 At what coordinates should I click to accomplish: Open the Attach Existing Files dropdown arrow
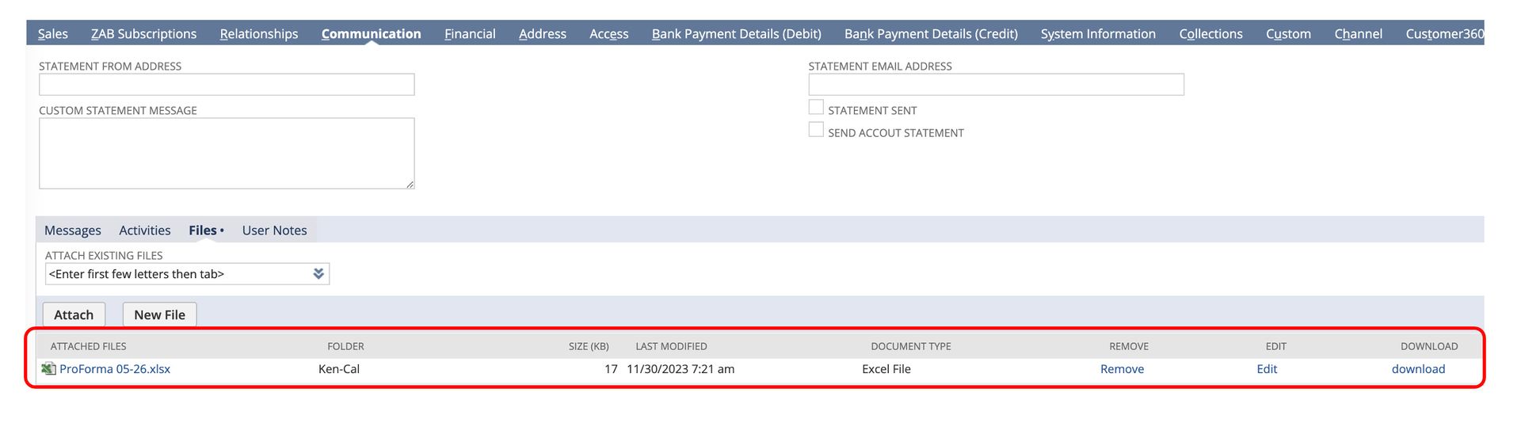click(318, 274)
